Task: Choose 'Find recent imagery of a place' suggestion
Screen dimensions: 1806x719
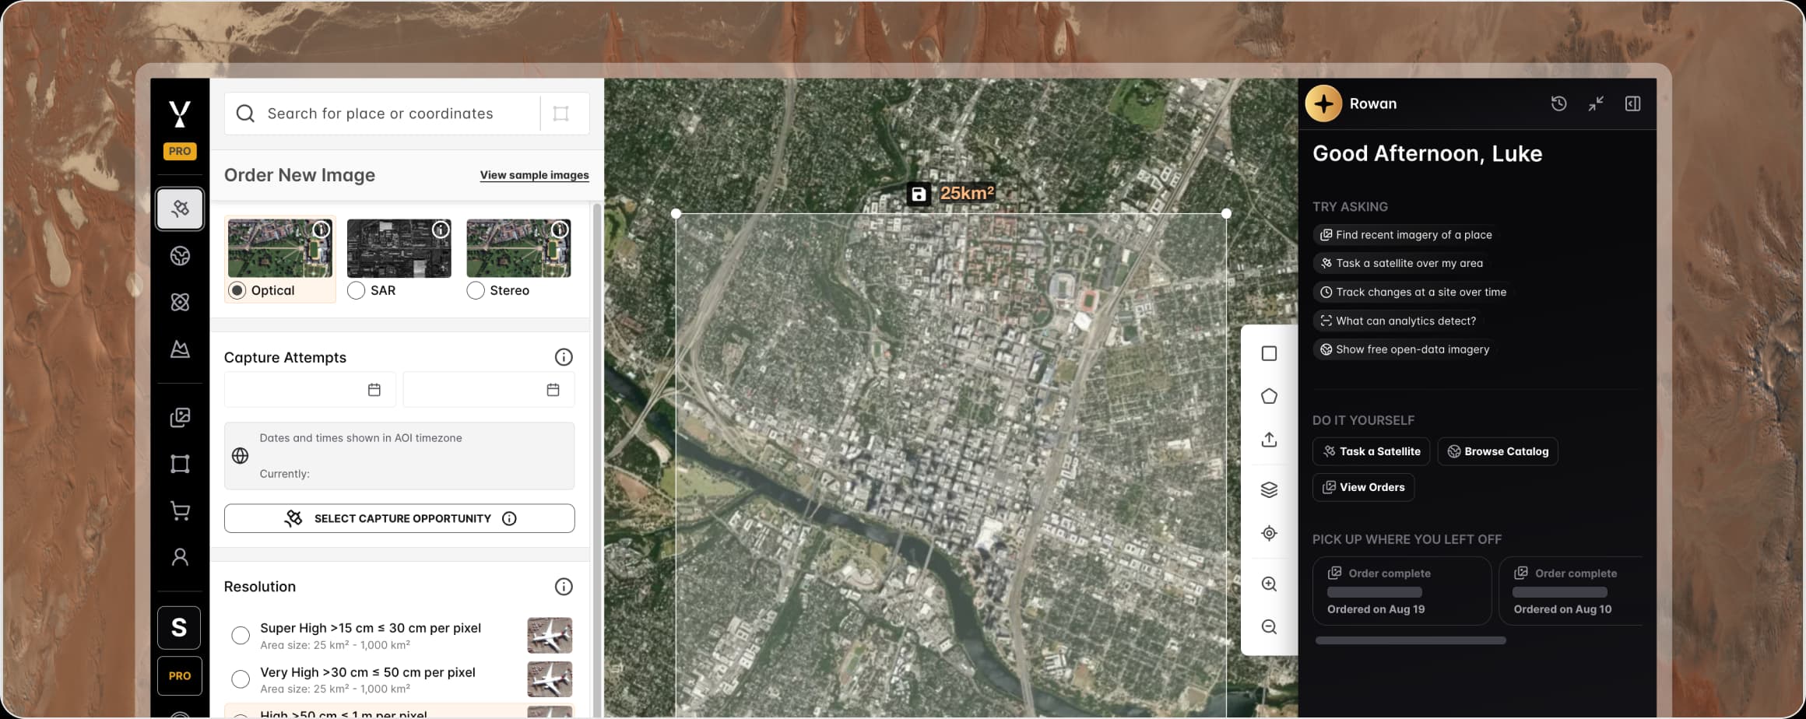Action: click(x=1406, y=235)
